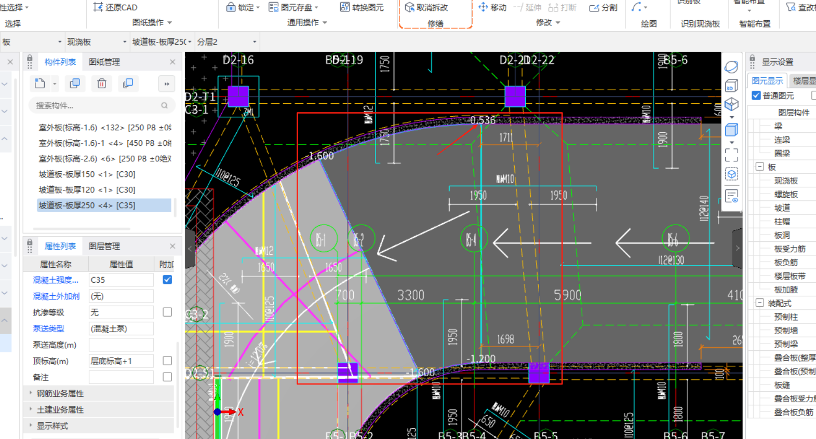Toggle 备注 attachment checkbox

click(x=167, y=377)
